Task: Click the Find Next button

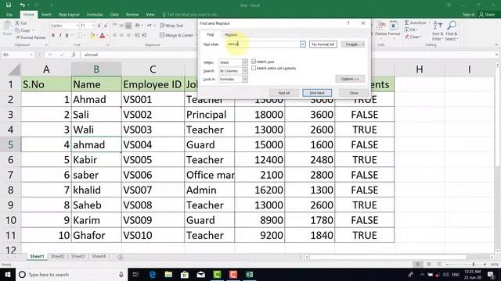Action: coord(317,93)
